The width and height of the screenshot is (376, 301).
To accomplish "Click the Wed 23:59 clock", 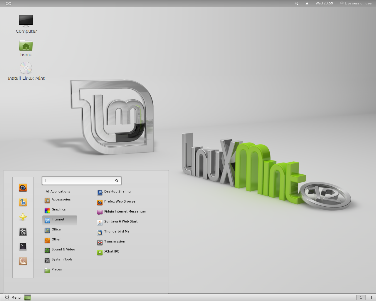I will [324, 4].
